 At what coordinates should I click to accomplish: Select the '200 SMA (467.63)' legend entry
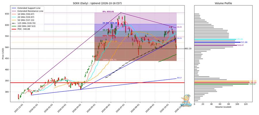point(24,26)
